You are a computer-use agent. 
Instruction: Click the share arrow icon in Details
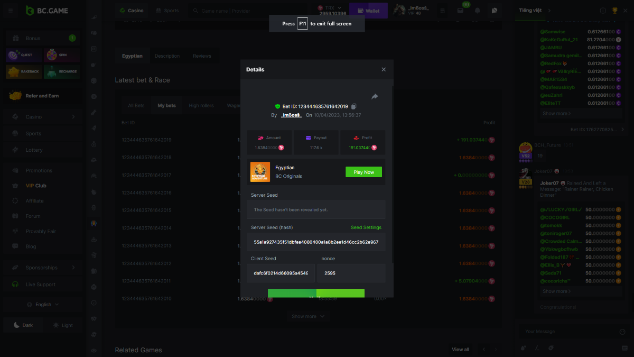pos(375,96)
